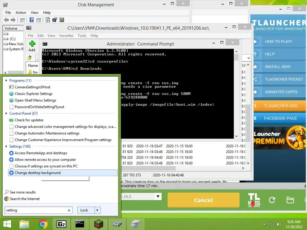The height and width of the screenshot is (230, 307).
Task: Open the arrow next to the Lock button
Action: click(x=97, y=210)
